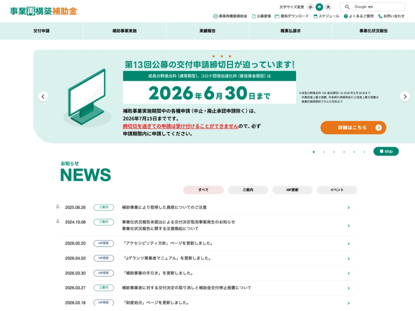Open chevron for 2026.03.30 news item
Viewport: 415px width, 311px height.
pos(349,273)
